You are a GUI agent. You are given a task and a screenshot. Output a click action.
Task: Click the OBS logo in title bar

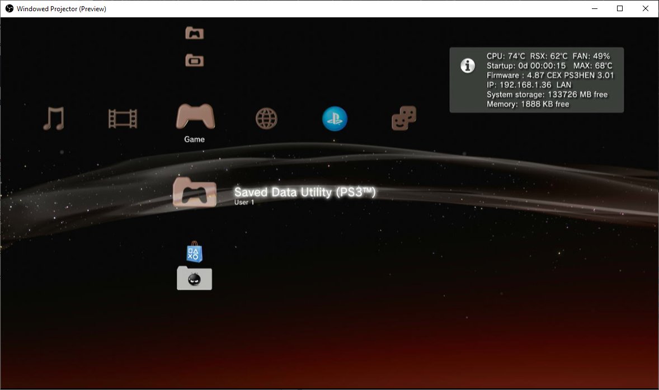click(10, 8)
